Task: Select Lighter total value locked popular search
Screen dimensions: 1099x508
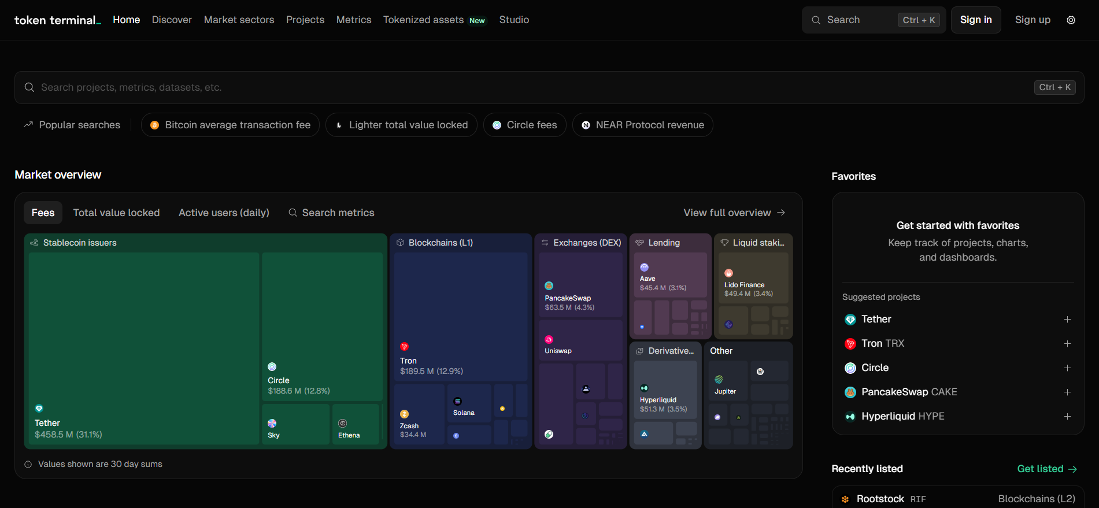Action: coord(401,125)
